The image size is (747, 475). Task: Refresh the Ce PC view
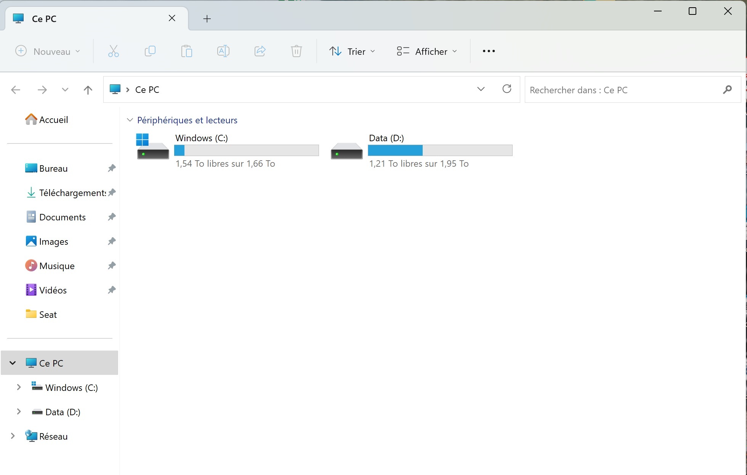click(507, 89)
